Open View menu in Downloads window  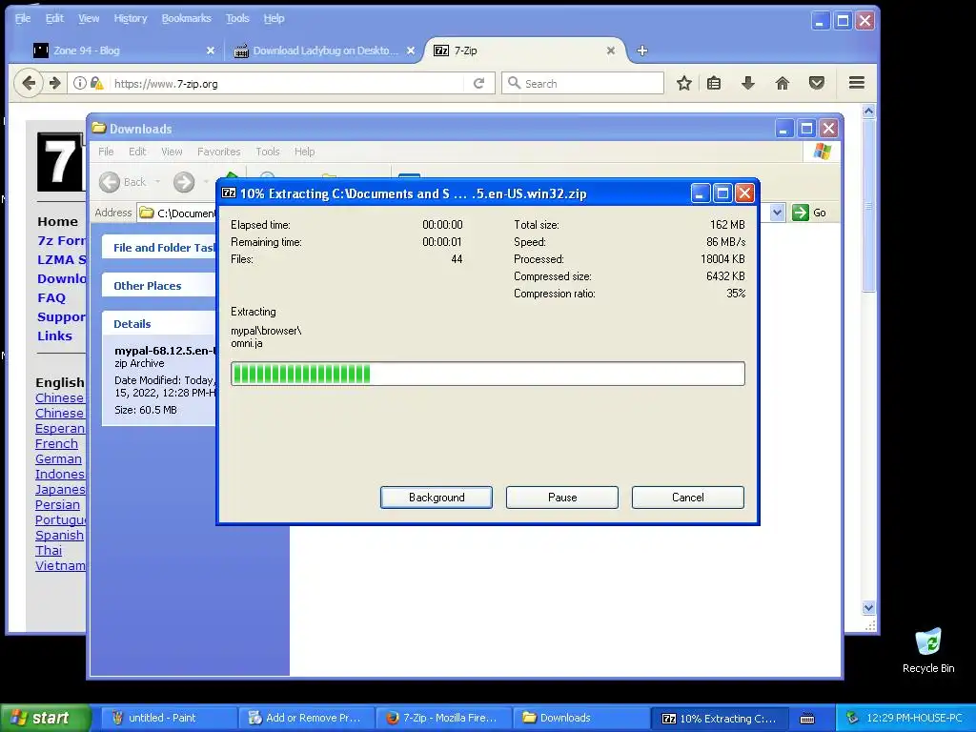172,152
